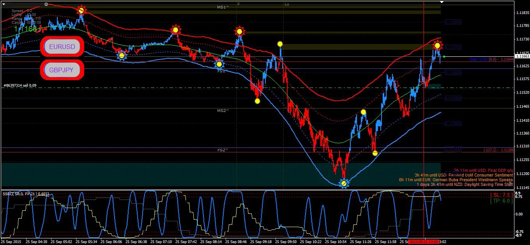Click the 1.11730 price axis label
This screenshot has width=530, height=245.
(522, 40)
